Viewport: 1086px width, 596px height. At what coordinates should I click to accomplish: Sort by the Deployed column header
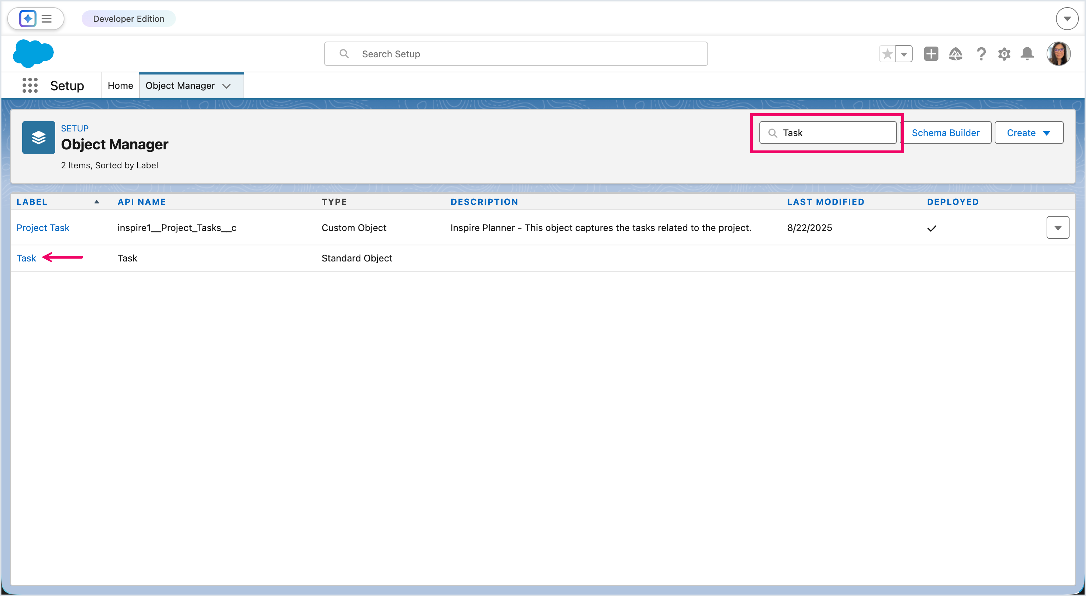click(952, 202)
